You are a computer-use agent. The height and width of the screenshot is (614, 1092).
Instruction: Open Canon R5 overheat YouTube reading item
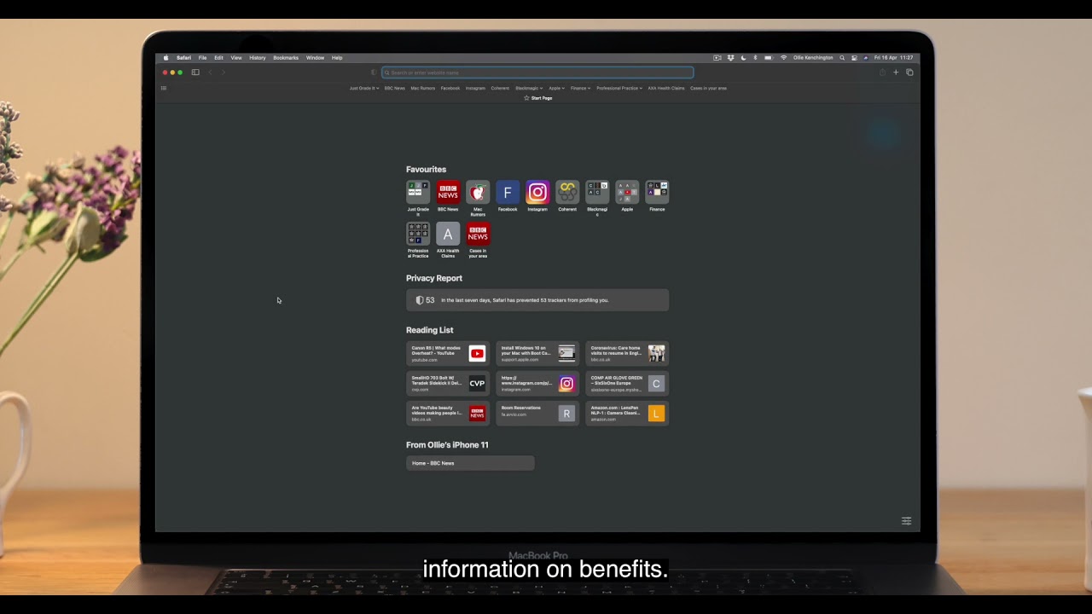[x=448, y=353]
